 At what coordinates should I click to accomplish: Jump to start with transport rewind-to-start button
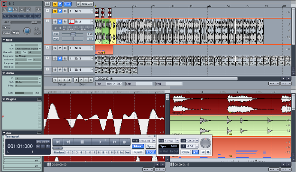58,142
